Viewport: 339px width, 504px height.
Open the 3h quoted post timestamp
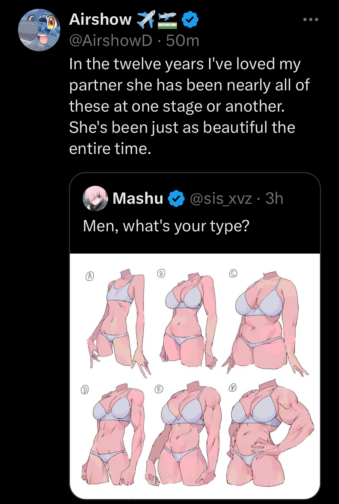[x=274, y=198]
